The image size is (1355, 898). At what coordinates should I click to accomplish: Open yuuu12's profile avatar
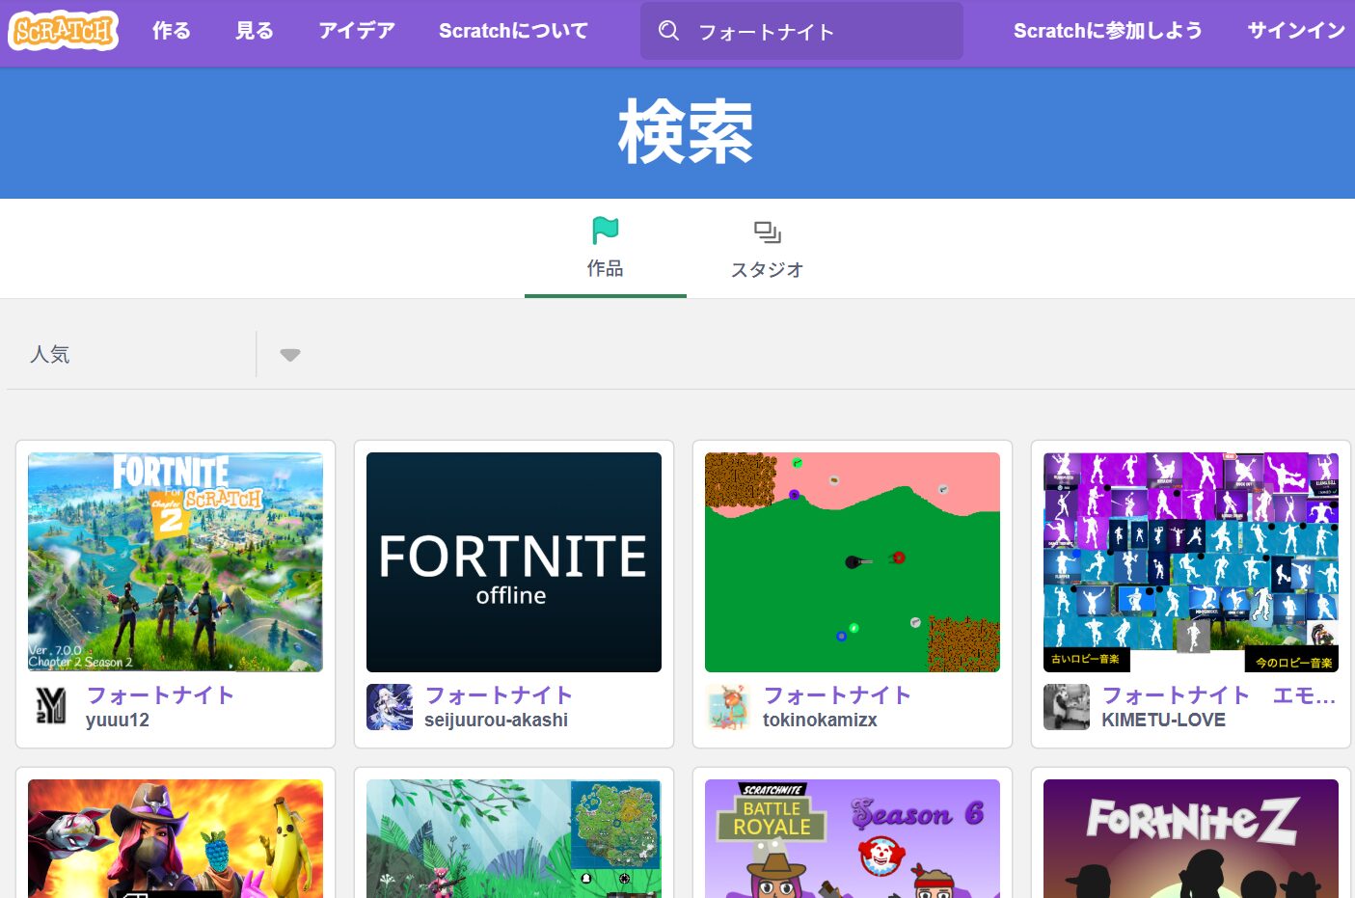[51, 707]
